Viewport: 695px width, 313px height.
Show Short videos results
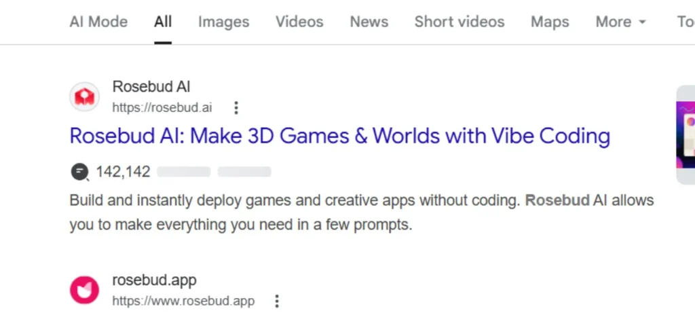point(459,22)
